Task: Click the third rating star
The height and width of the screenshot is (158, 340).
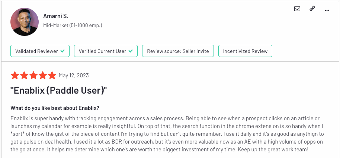Action: click(x=33, y=75)
